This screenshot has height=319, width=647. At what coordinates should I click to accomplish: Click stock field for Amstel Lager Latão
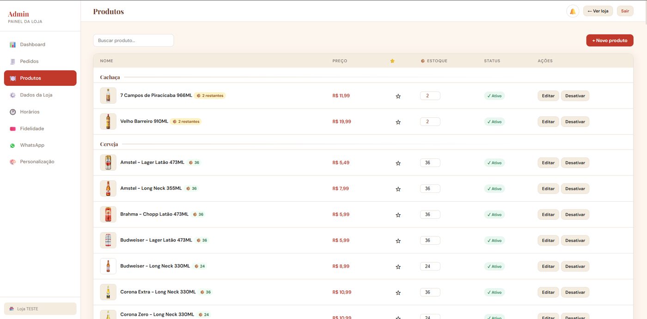coord(430,163)
